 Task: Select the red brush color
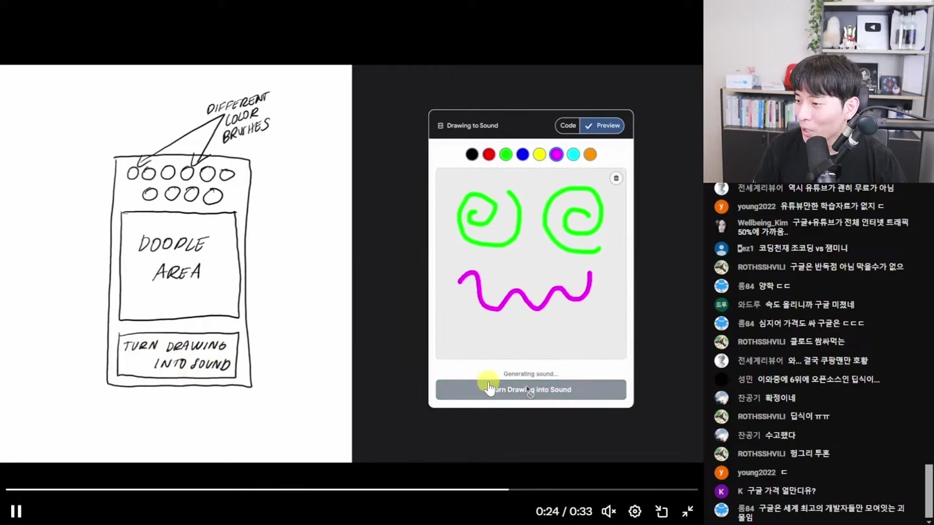pos(489,154)
